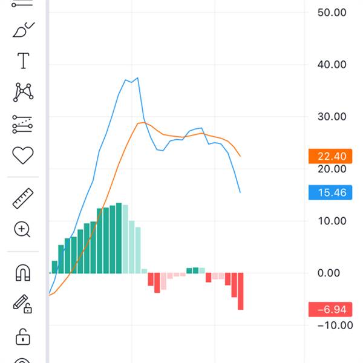This screenshot has height=363, width=363.
Task: Toggle stay in drawing mode pencil
Action: pos(22,304)
